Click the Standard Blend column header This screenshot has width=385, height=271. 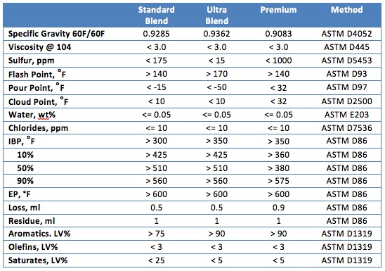coord(156,15)
